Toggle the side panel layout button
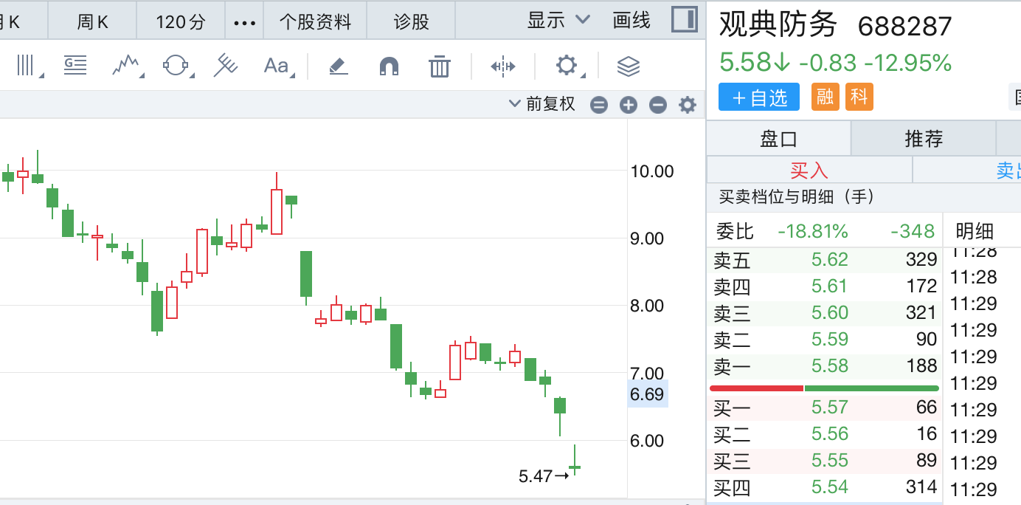The width and height of the screenshot is (1021, 505). (684, 20)
